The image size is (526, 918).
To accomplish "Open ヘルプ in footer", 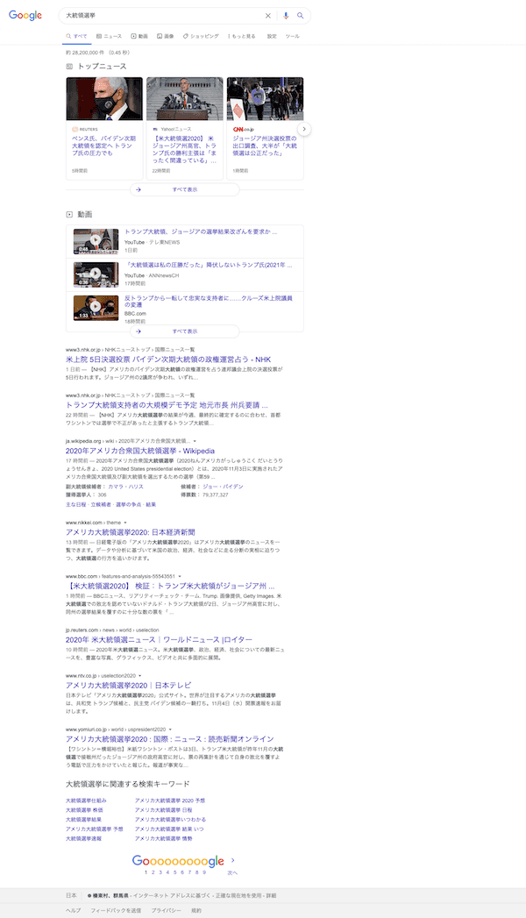I will click(73, 911).
